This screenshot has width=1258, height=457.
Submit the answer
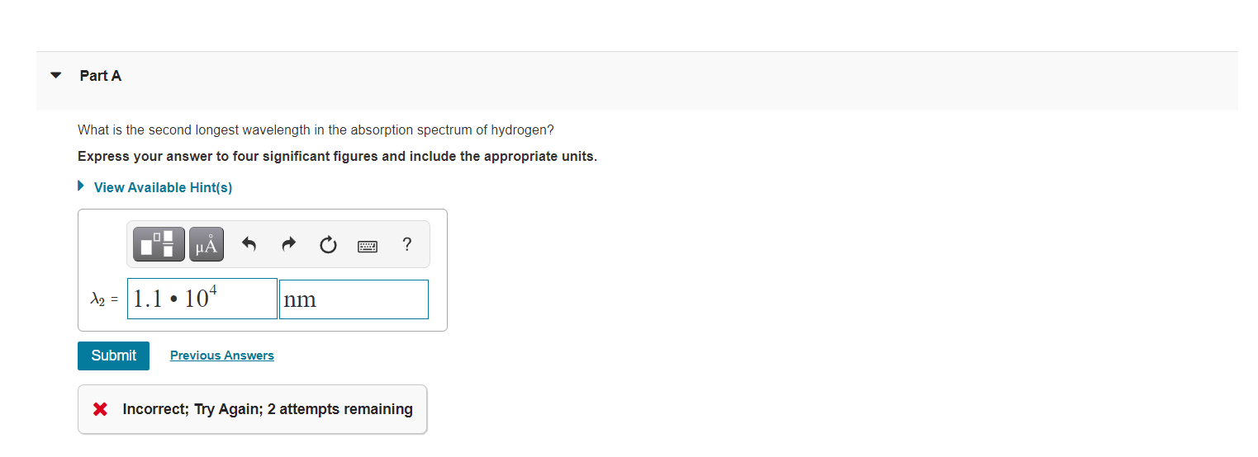114,356
